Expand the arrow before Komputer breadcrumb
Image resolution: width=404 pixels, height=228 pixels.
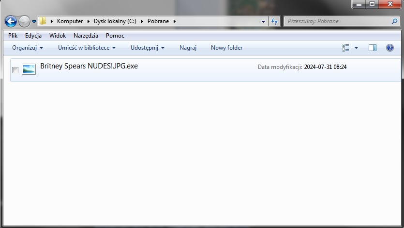52,21
